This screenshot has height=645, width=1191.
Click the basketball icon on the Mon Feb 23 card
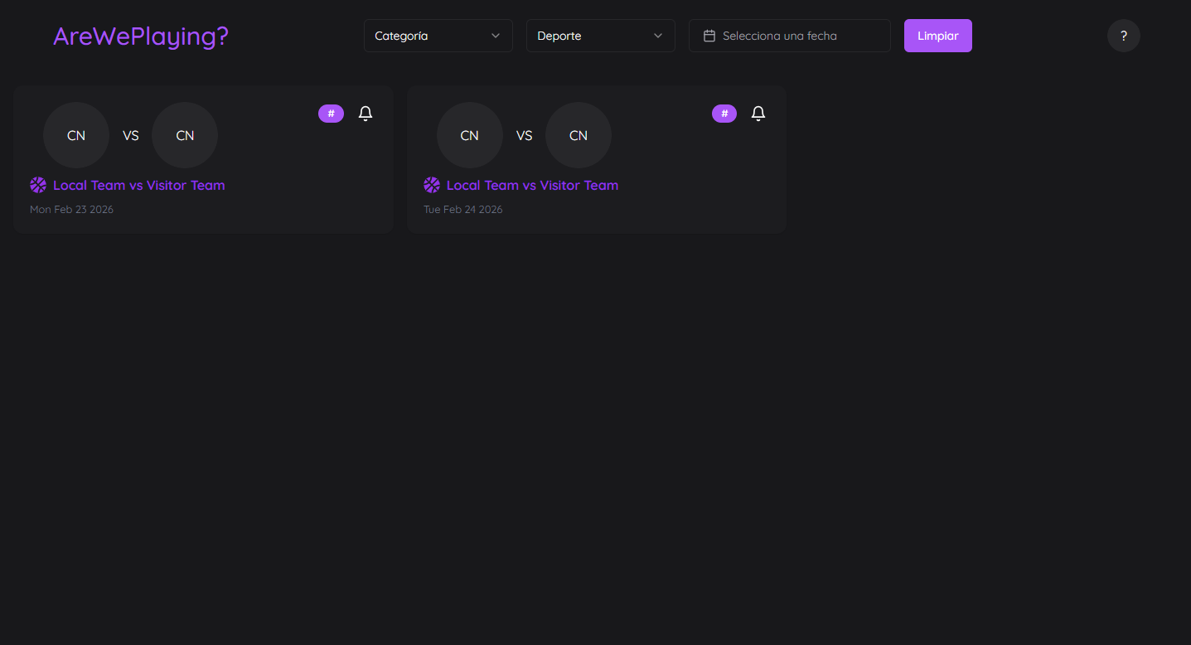[x=38, y=185]
